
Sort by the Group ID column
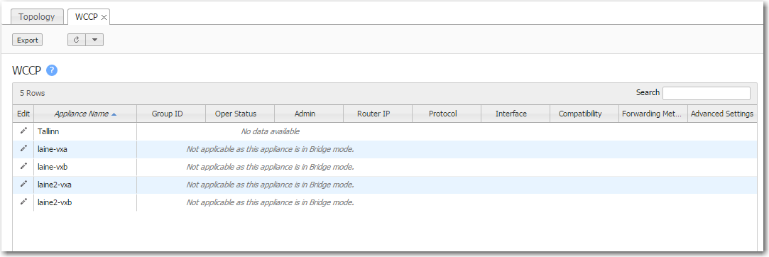171,114
